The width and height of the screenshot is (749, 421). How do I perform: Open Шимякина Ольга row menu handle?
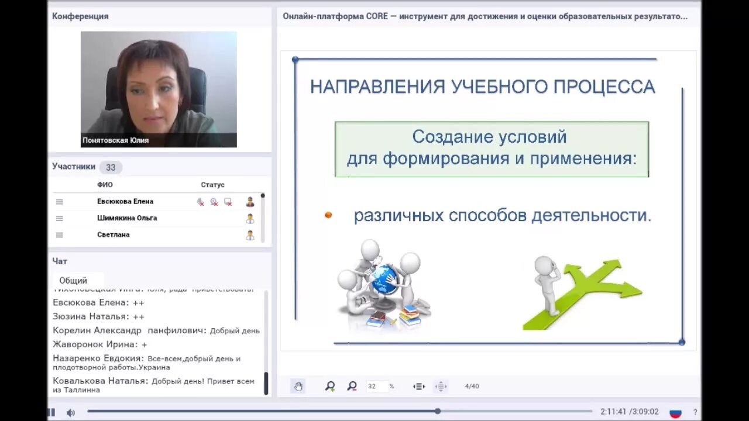(x=59, y=218)
